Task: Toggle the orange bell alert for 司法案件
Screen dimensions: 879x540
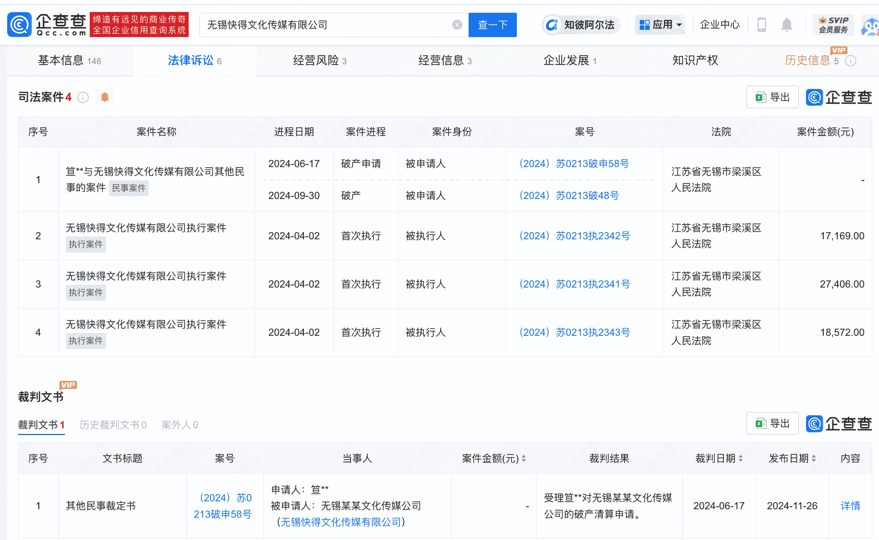Action: pos(105,97)
